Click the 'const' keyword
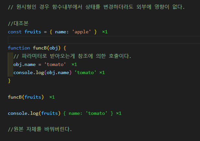Viewport: 200px width, 141px height. (15, 32)
